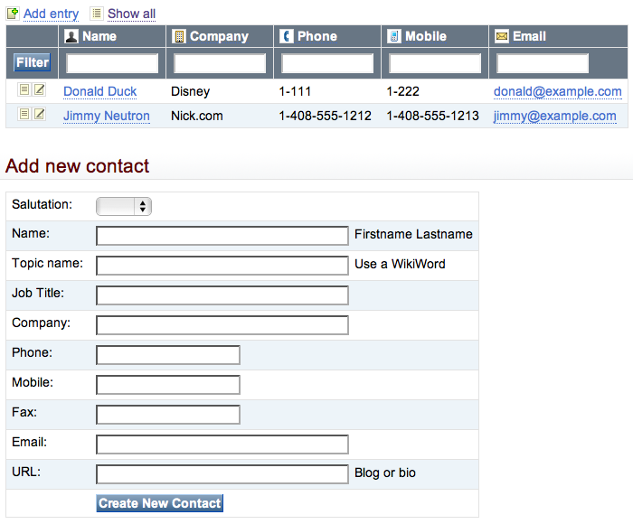
Task: Click the jimmy@example.com email link
Action: (x=554, y=116)
